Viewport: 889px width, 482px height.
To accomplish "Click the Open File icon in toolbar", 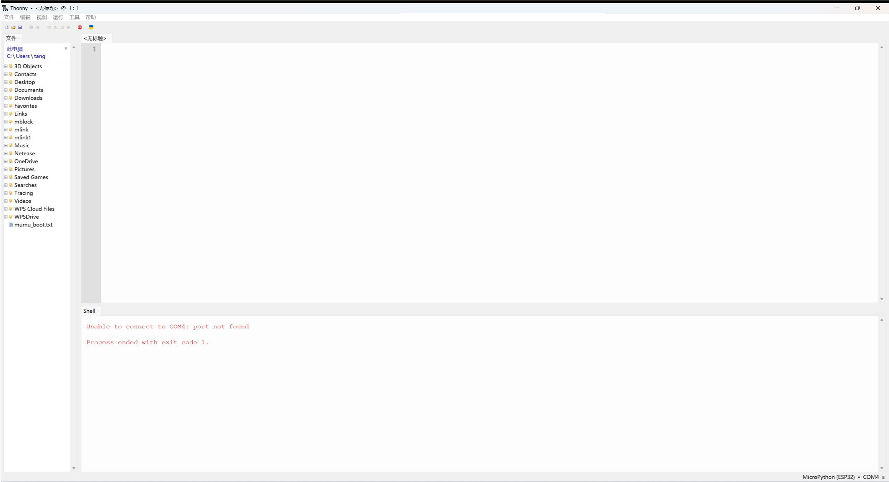I will click(x=13, y=27).
